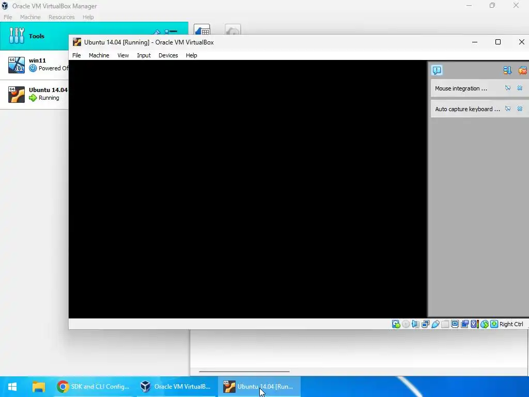Open the Input menu in the Ubuntu VM window
The height and width of the screenshot is (397, 529).
[x=144, y=55]
